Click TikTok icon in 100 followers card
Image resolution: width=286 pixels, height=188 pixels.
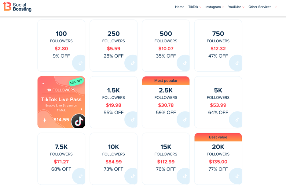click(x=80, y=63)
